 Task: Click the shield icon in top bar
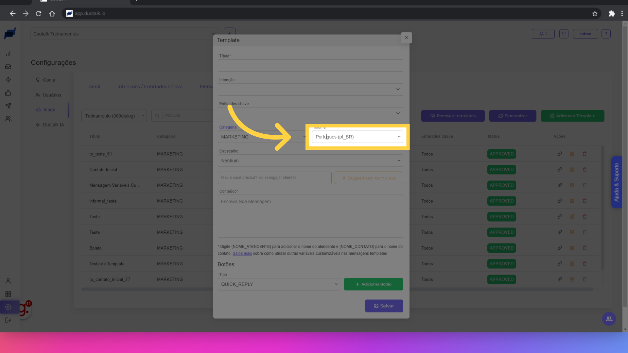click(564, 34)
